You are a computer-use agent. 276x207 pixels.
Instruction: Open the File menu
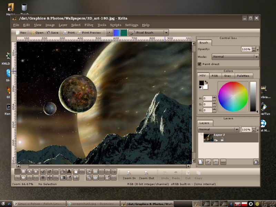16,25
